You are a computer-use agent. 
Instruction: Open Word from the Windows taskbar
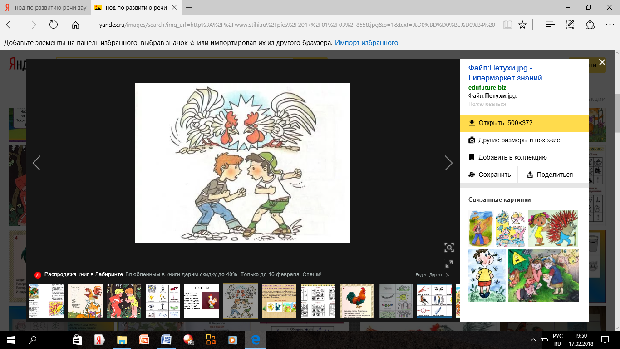(x=166, y=339)
